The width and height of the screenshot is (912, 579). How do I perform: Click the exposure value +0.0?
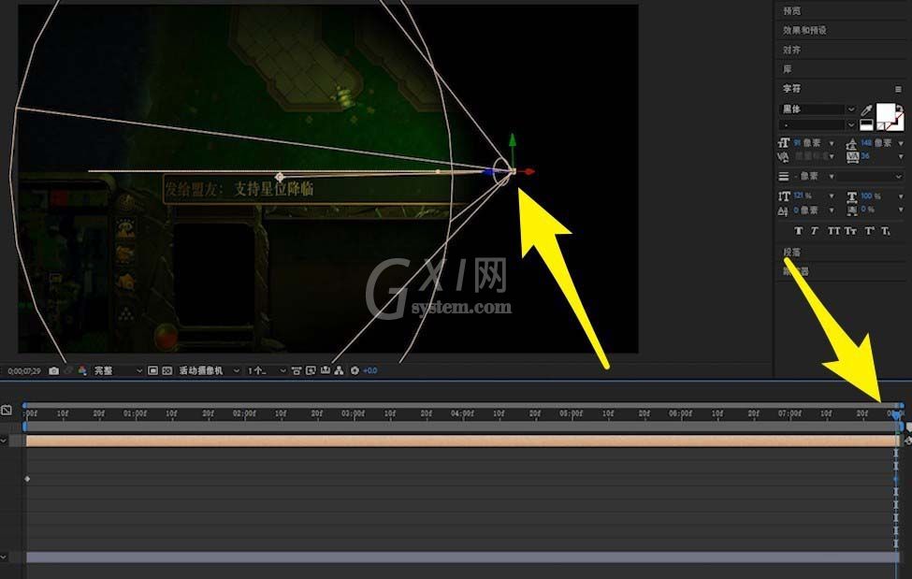[x=370, y=370]
